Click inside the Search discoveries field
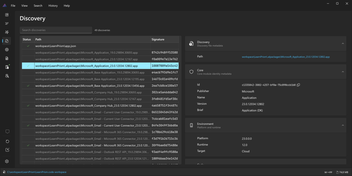Viewport: 352px width, 176px height. 56,30
